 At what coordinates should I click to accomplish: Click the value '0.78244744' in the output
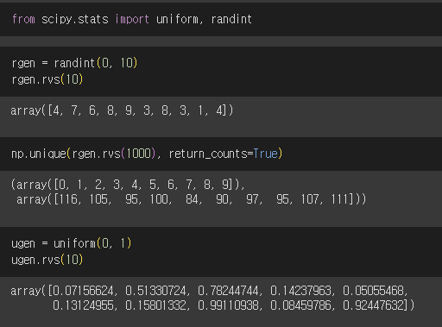tap(228, 291)
